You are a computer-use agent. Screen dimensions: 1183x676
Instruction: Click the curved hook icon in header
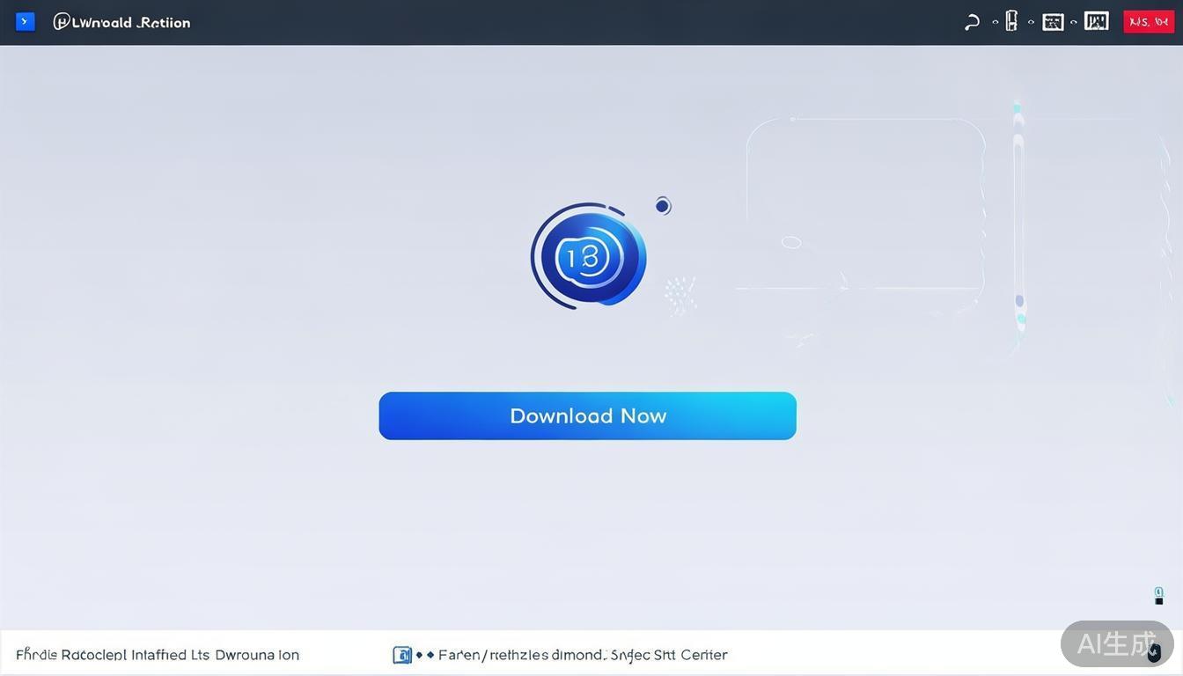[972, 22]
